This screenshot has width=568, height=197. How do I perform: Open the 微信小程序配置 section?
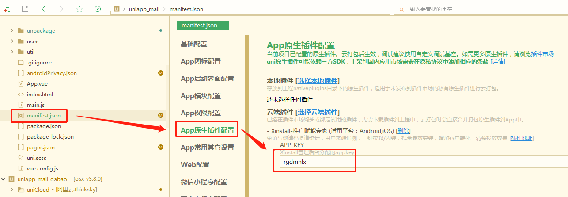coord(204,182)
